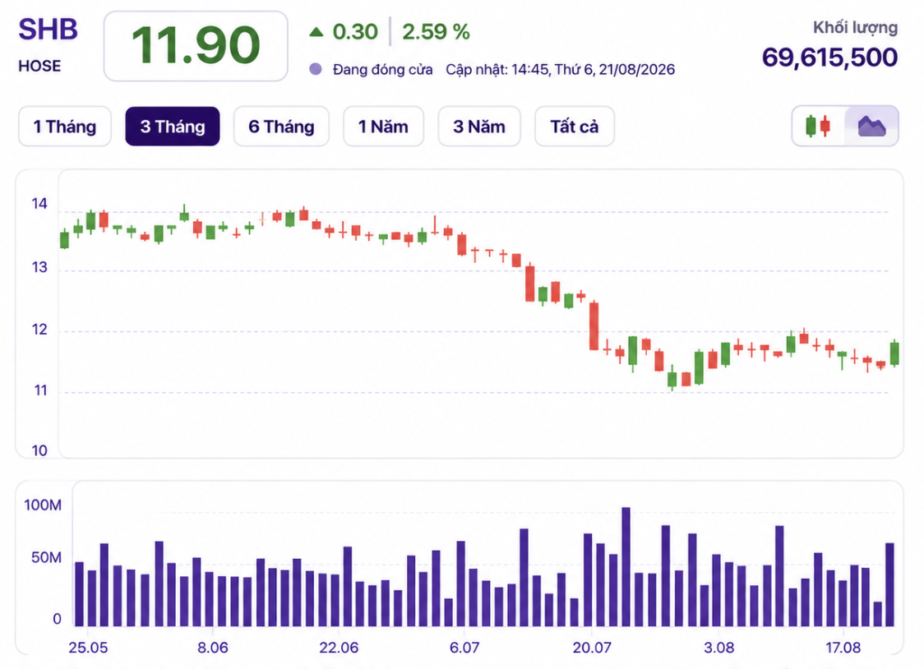This screenshot has height=669, width=924.
Task: Click the 2.59 % change value
Action: click(x=436, y=32)
